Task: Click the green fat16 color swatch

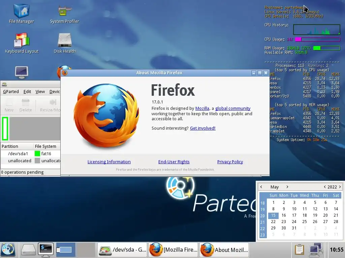Action: pos(37,154)
